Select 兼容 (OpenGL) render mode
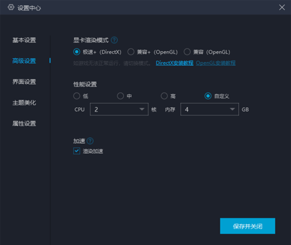 pyautogui.click(x=187, y=52)
